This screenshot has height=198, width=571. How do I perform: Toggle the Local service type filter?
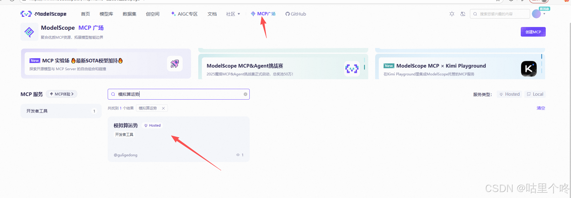click(x=535, y=94)
